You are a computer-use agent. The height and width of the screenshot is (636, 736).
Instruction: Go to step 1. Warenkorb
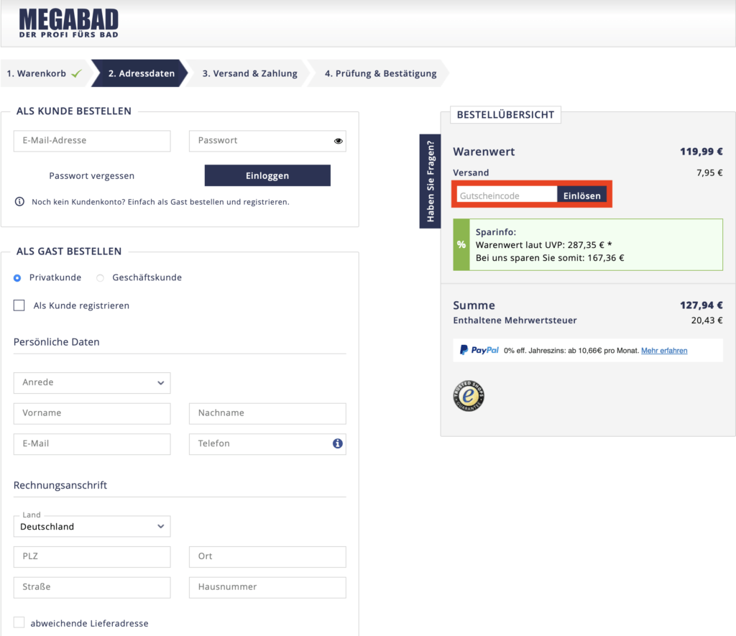click(44, 73)
